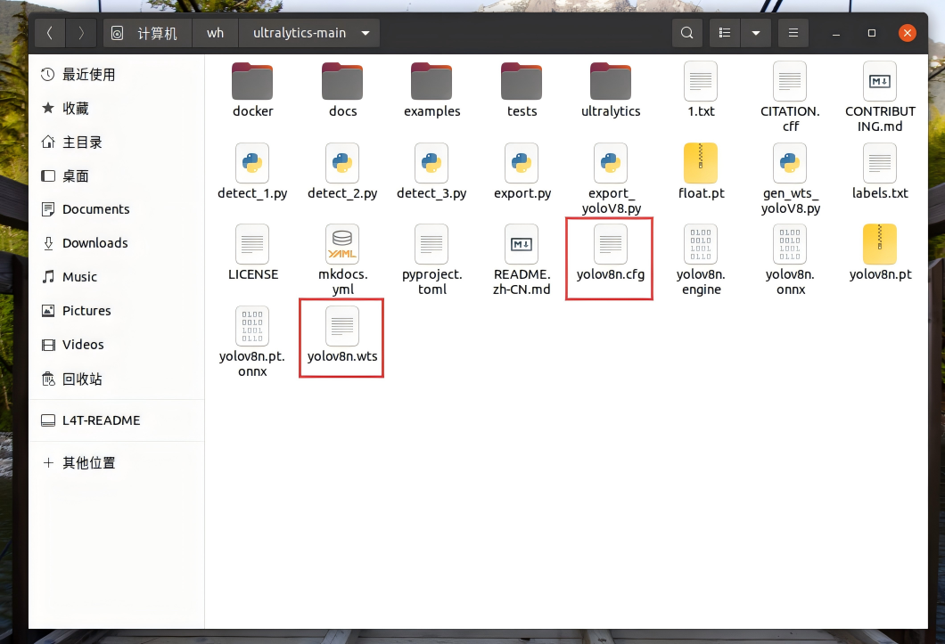Image resolution: width=945 pixels, height=644 pixels.
Task: Open Documents in the sidebar
Action: (x=116, y=209)
